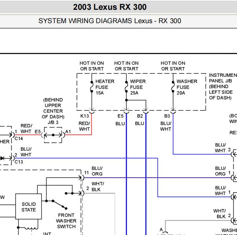Click the WASHER FUSE 20A label

[x=187, y=87]
